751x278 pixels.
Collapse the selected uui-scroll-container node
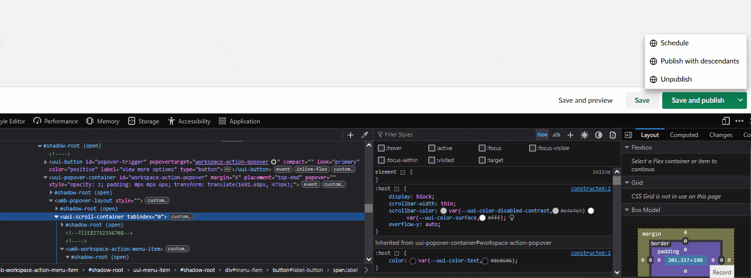point(56,217)
